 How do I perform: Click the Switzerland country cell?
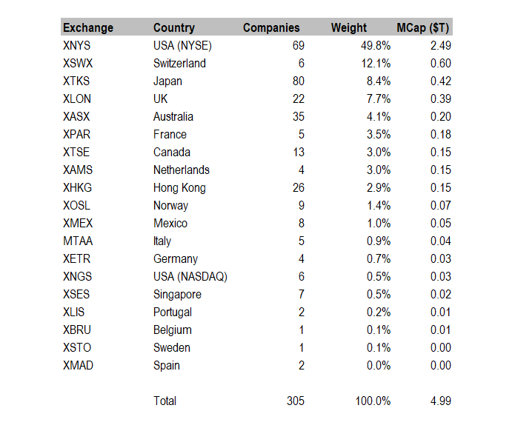[179, 64]
